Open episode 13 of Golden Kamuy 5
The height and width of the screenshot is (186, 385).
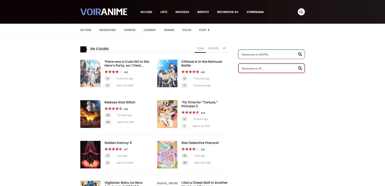(x=107, y=156)
